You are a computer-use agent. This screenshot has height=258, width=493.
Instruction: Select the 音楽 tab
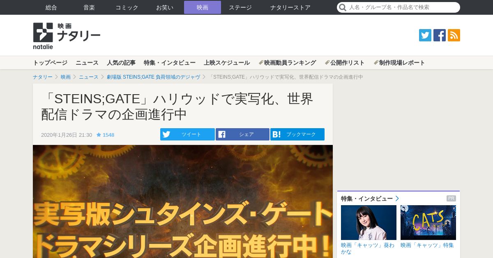pyautogui.click(x=89, y=7)
